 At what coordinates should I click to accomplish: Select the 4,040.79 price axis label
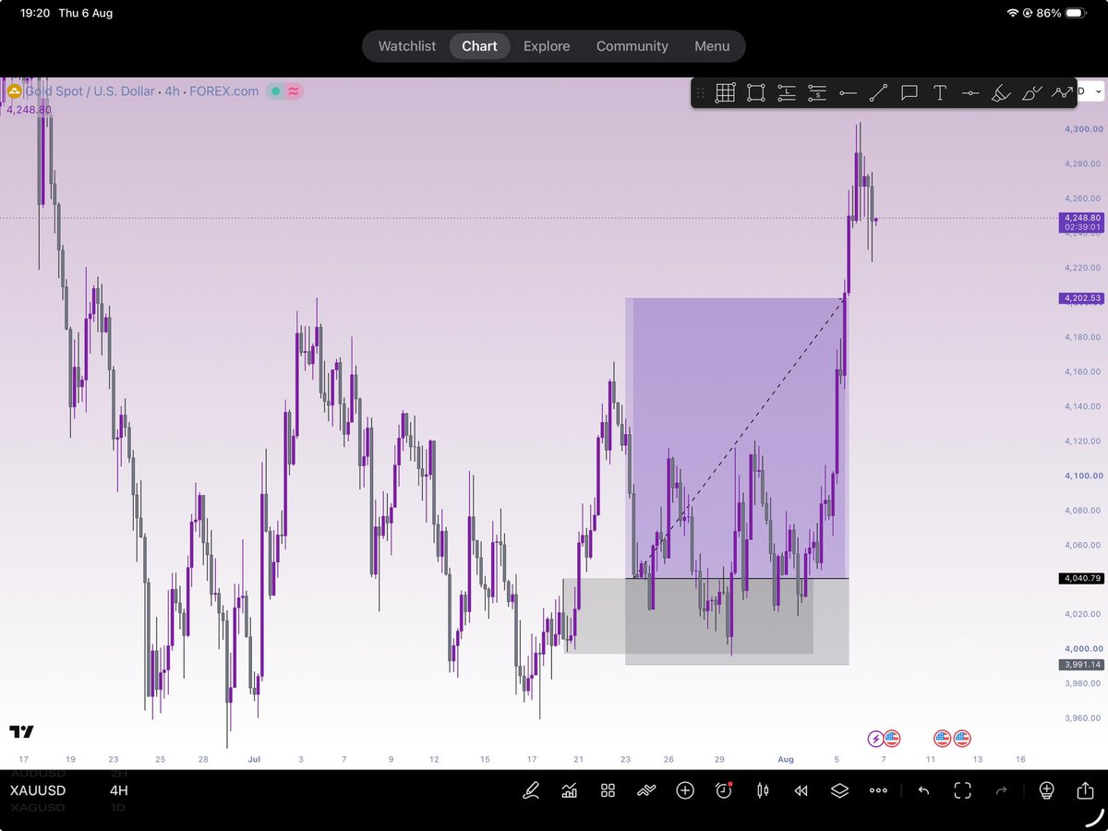point(1082,578)
